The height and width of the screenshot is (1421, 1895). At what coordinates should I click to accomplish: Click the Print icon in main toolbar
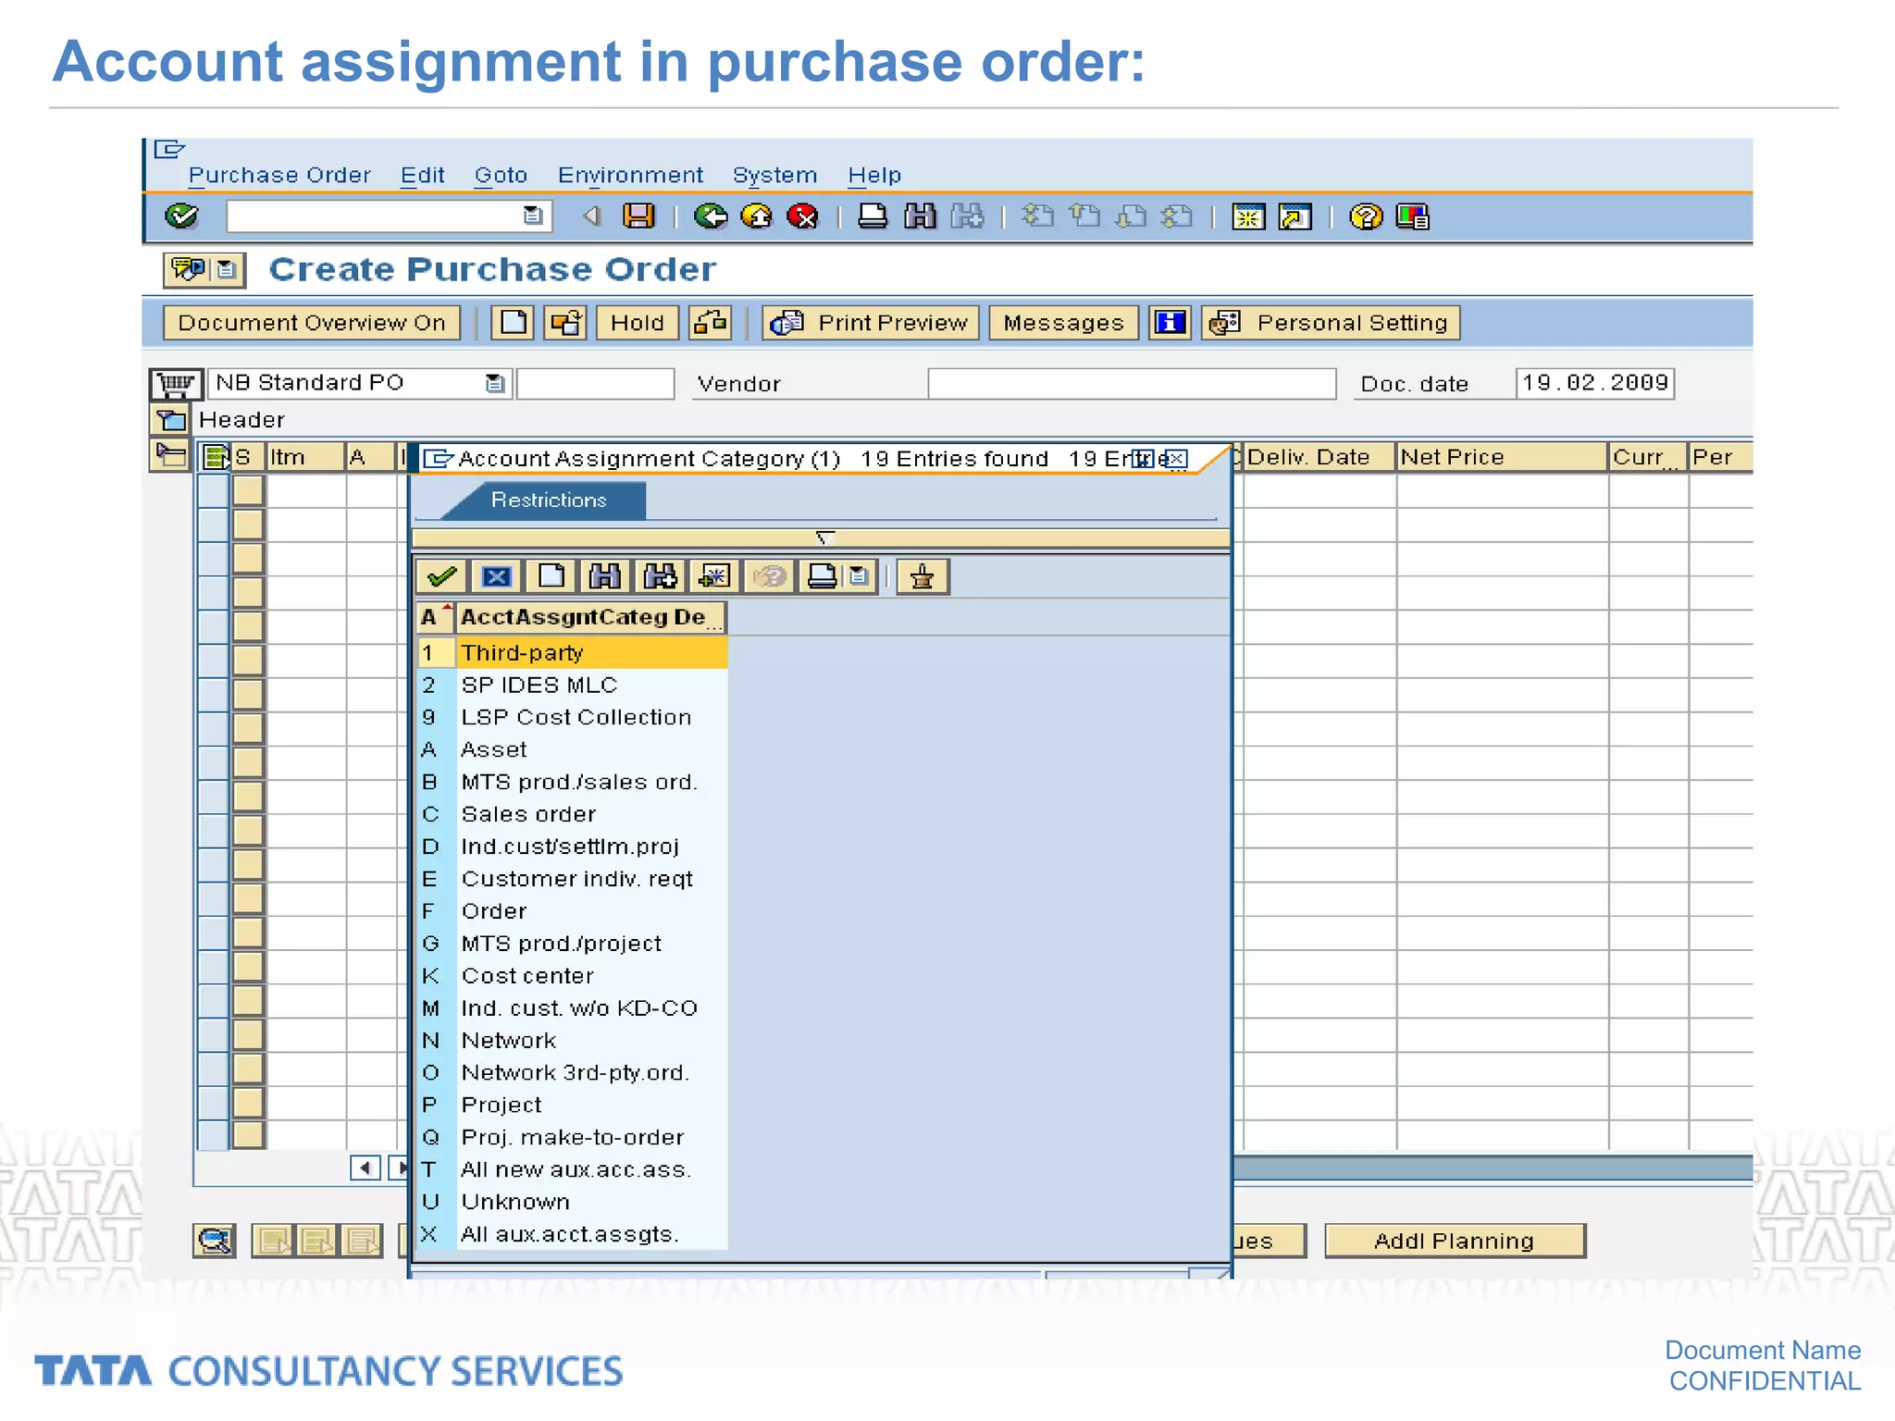coord(872,216)
